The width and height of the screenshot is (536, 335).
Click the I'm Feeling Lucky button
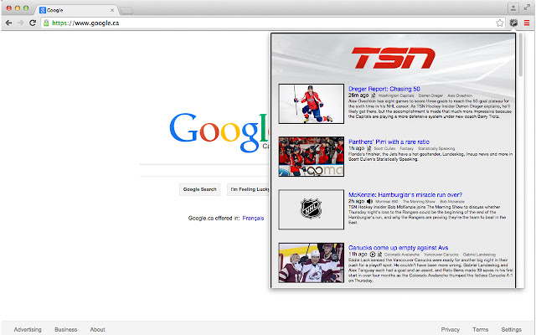pyautogui.click(x=249, y=189)
